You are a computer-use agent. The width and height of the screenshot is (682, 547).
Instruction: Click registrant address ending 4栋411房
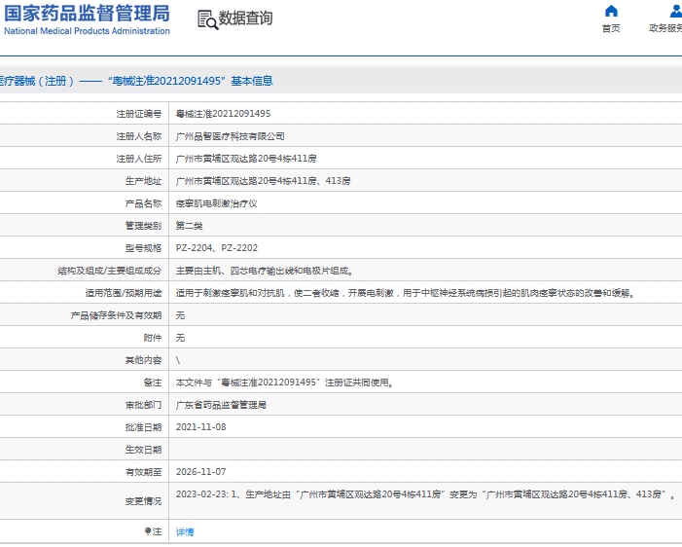click(x=246, y=159)
